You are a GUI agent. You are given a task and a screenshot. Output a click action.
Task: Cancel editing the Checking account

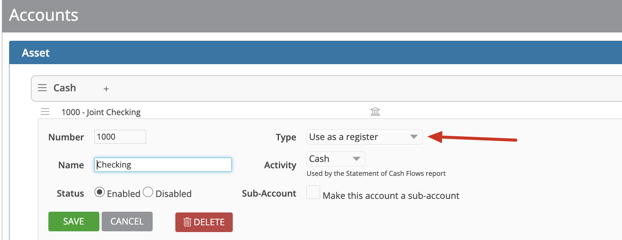click(127, 222)
